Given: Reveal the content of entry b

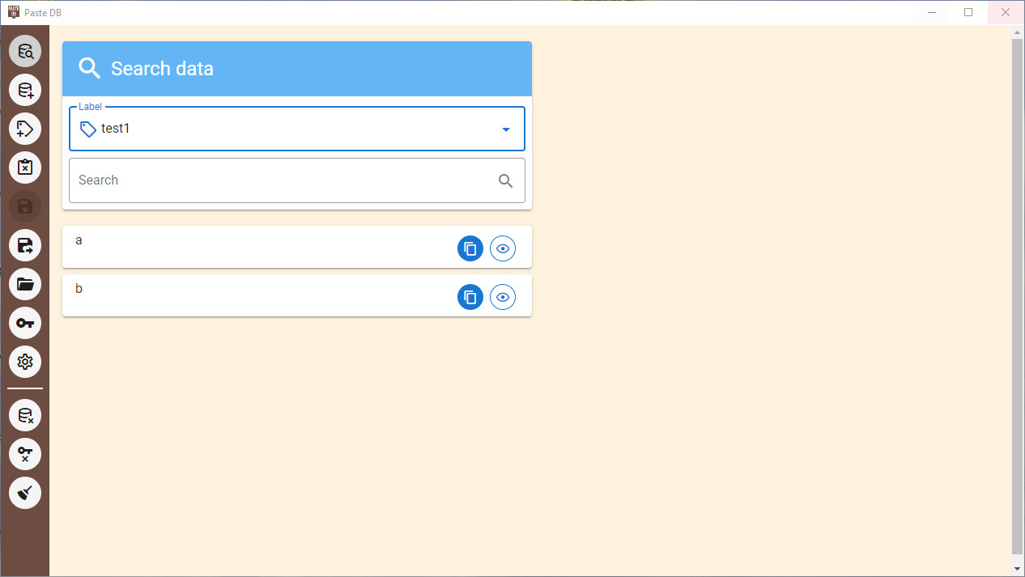Looking at the screenshot, I should [503, 297].
